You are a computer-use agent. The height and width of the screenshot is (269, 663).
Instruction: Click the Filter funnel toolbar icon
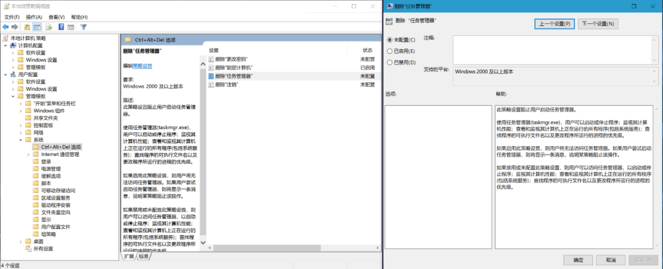coord(83,27)
